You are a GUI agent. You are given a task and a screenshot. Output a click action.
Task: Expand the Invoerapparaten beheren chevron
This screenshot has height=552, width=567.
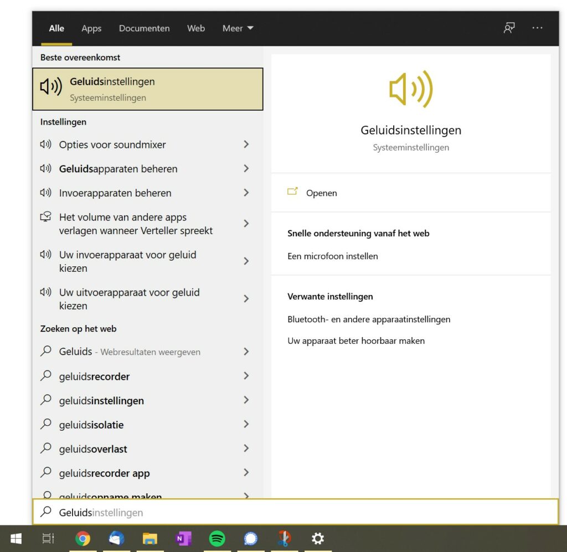pyautogui.click(x=246, y=193)
